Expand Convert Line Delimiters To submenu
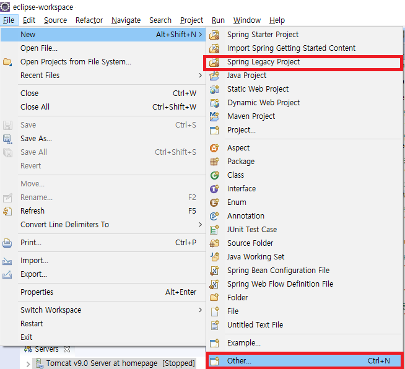Viewport: 405px width, 369px height. (201, 225)
